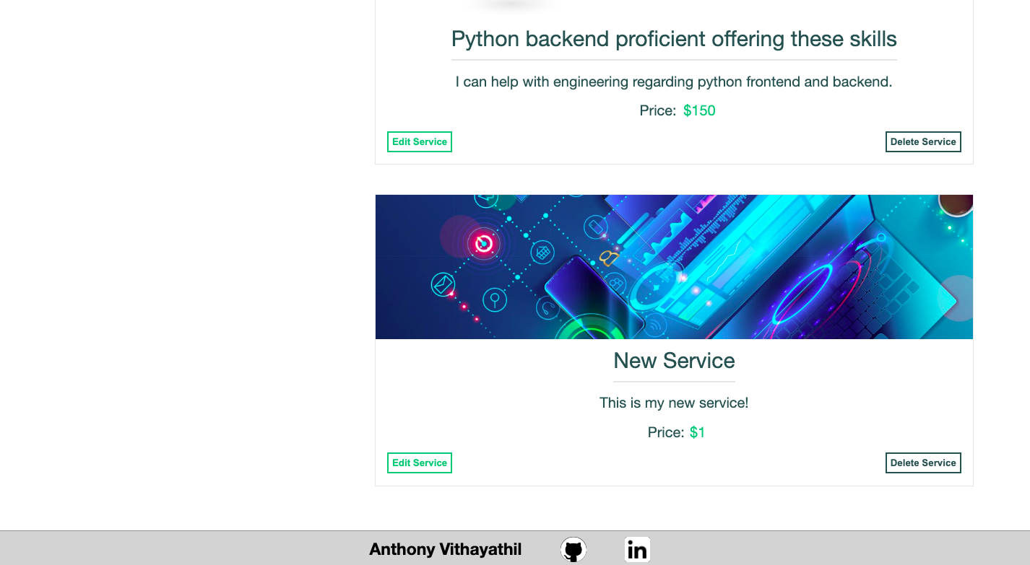Click the Python backend service description
1030x565 pixels.
pyautogui.click(x=673, y=82)
